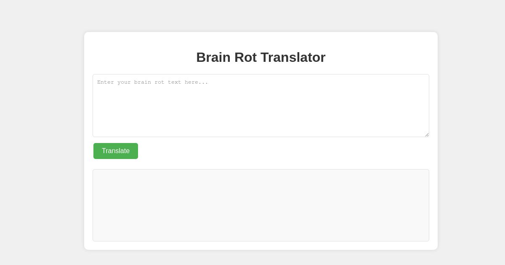
Task: Click the left edge of the input box
Action: [x=93, y=105]
